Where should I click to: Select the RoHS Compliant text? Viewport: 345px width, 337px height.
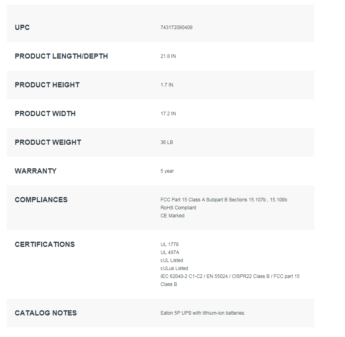(x=178, y=208)
